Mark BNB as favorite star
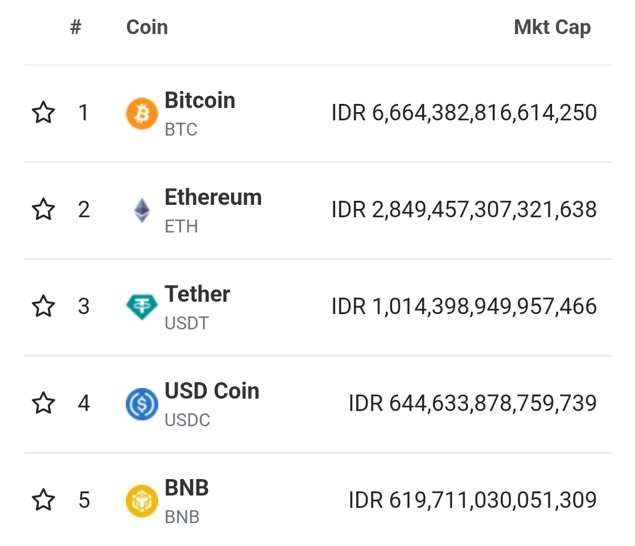Viewport: 635px width, 546px height. point(44,500)
